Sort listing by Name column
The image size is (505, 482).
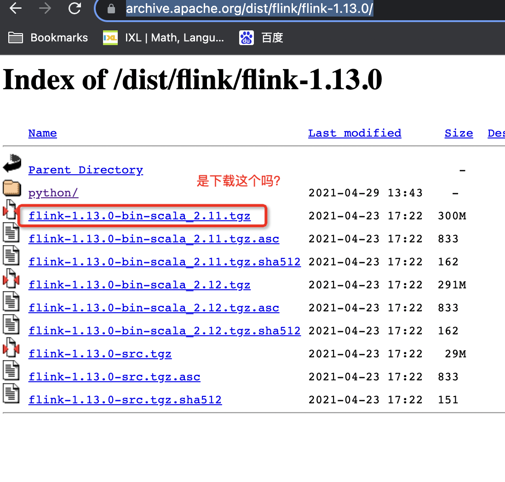tap(42, 133)
